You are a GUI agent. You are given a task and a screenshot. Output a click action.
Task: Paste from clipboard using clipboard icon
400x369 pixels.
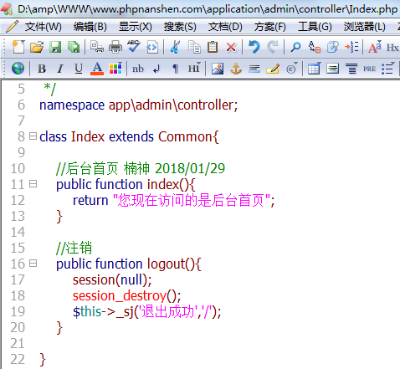point(213,47)
